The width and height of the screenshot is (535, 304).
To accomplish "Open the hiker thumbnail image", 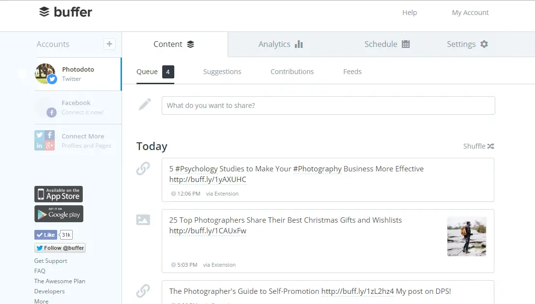I will (467, 236).
